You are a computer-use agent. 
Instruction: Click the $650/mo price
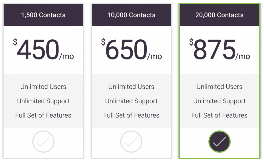tap(131, 49)
